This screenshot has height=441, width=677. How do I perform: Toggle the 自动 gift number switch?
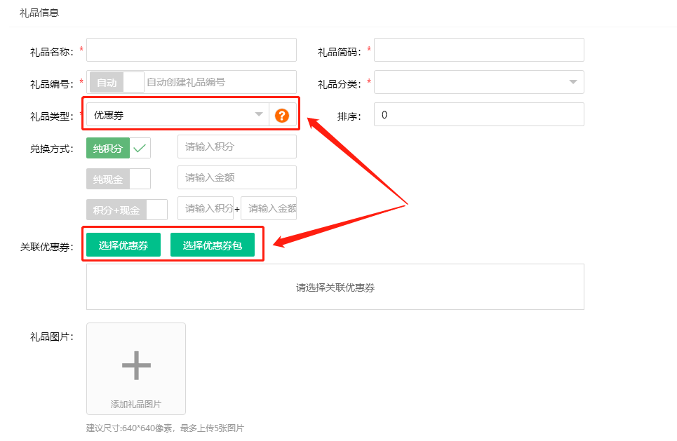116,82
